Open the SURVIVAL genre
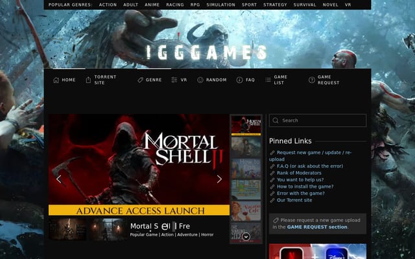The height and width of the screenshot is (259, 415). point(305,5)
